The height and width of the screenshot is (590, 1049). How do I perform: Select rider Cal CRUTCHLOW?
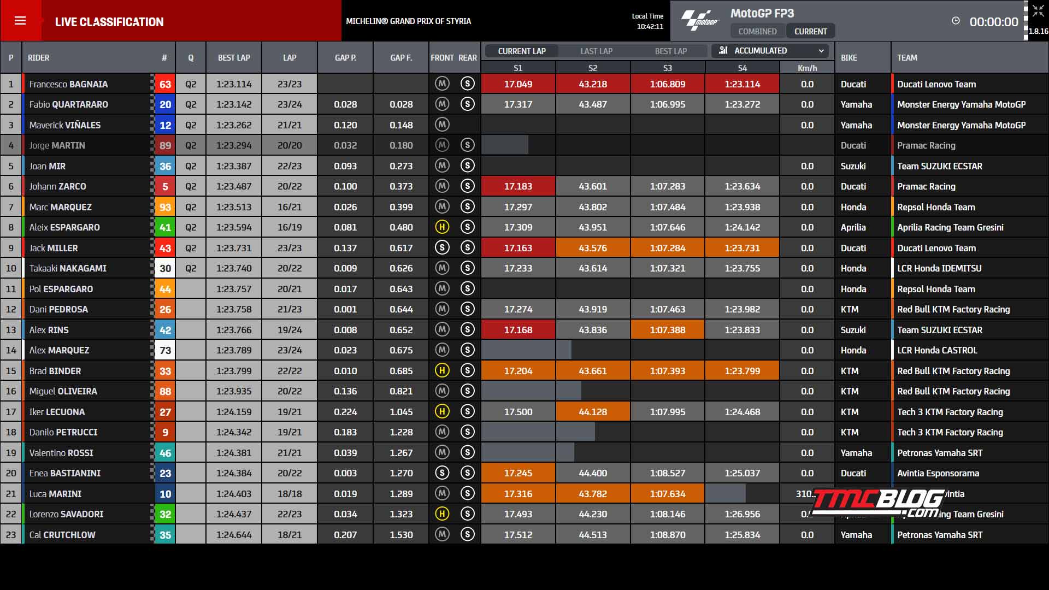62,535
